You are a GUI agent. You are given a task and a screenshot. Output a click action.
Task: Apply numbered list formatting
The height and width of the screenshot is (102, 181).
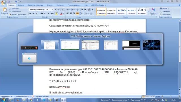point(72,10)
